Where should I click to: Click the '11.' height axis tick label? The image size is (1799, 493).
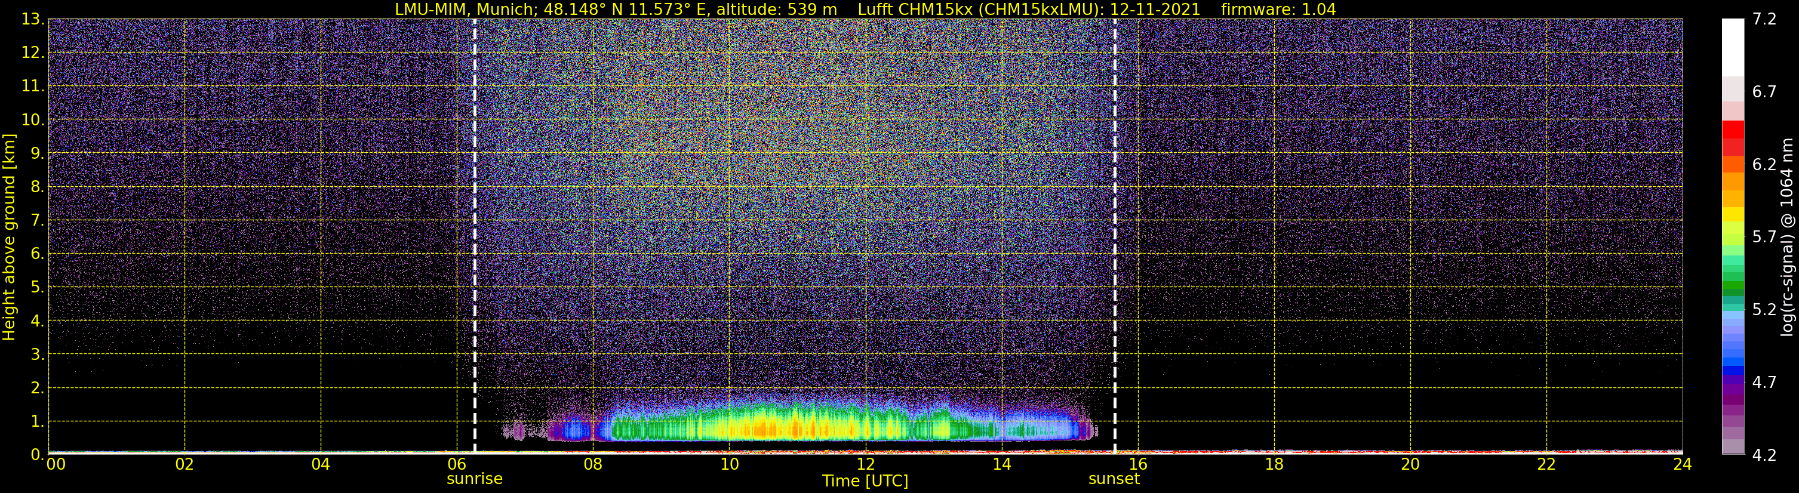tap(33, 86)
